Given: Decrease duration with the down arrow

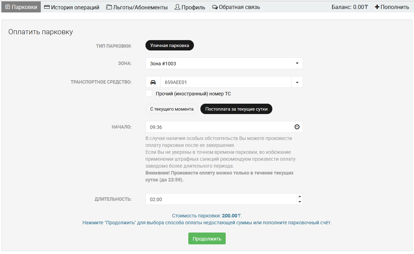Looking at the screenshot, I should tap(300, 202).
